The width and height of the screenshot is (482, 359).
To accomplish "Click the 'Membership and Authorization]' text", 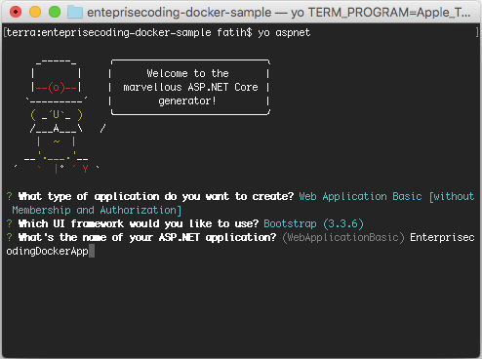I will click(x=97, y=211).
